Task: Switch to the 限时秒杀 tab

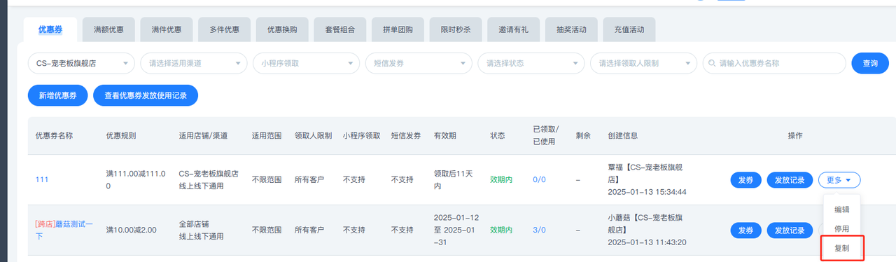Action: coord(456,29)
